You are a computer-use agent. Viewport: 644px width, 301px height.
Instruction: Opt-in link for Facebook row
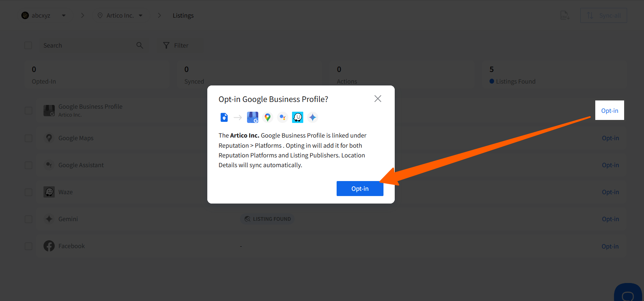[610, 246]
